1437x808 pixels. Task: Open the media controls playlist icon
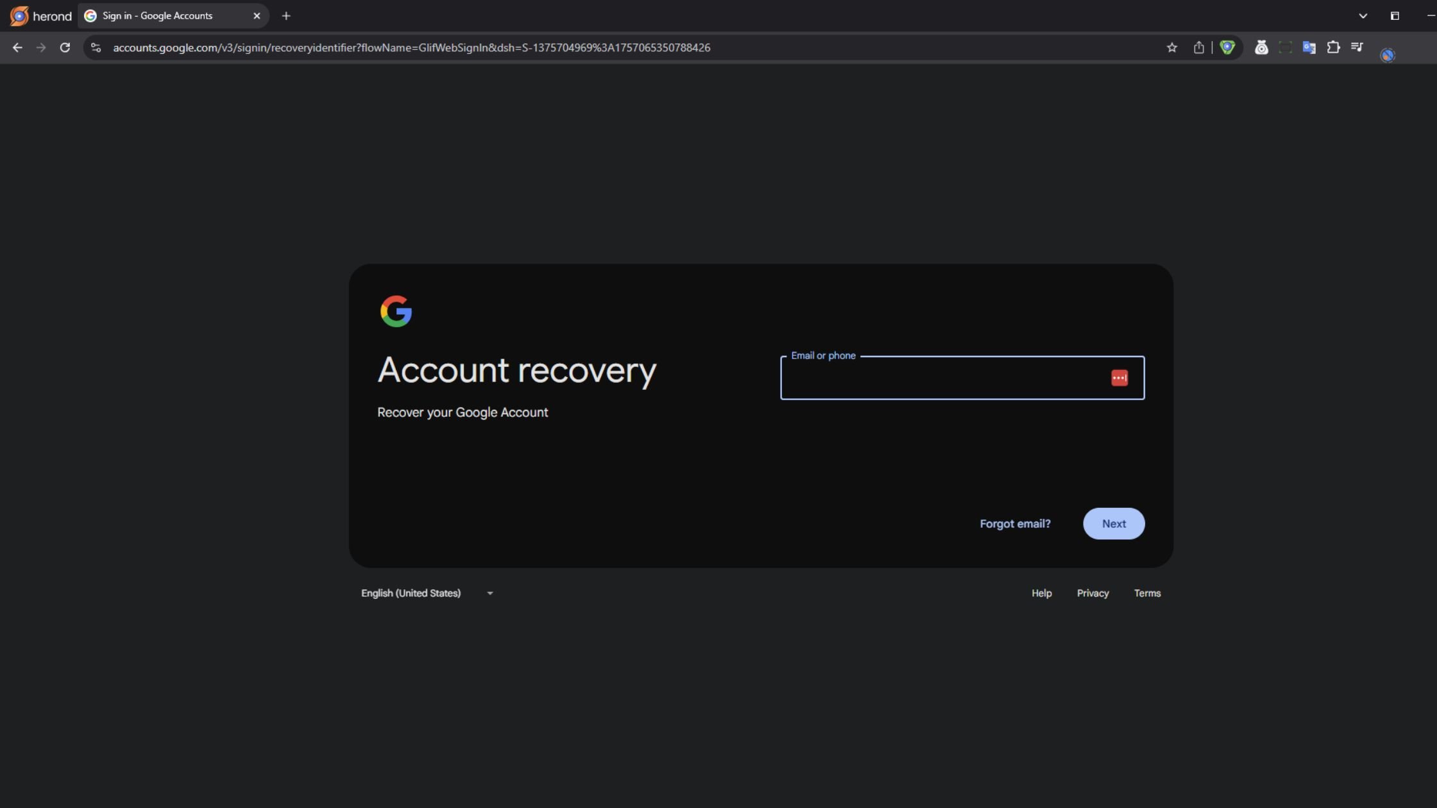point(1357,47)
